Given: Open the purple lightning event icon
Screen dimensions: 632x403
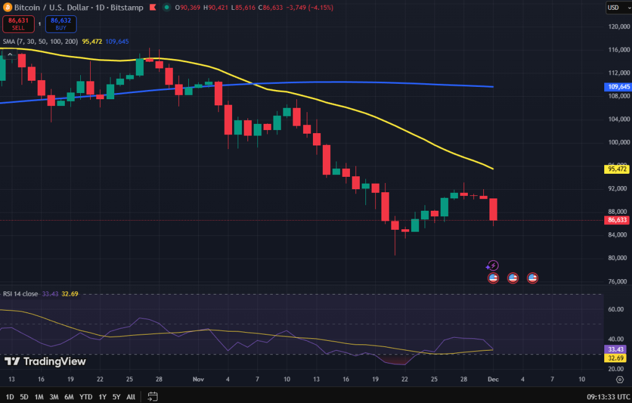Looking at the screenshot, I should point(493,266).
